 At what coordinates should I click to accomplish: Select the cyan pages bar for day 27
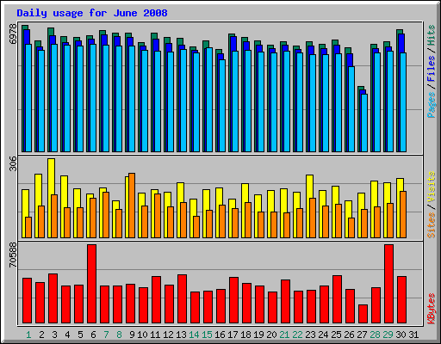coord(364,123)
